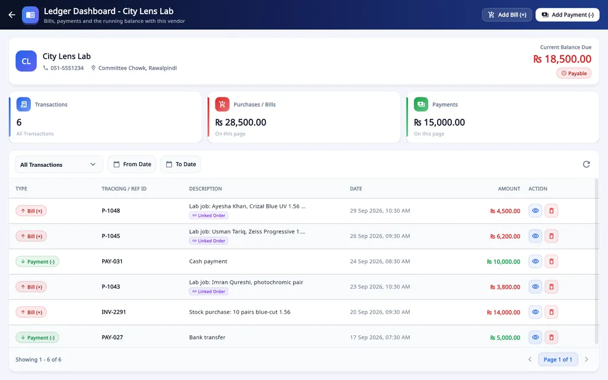Click the ledger book icon in header
This screenshot has width=608, height=380.
pos(30,15)
